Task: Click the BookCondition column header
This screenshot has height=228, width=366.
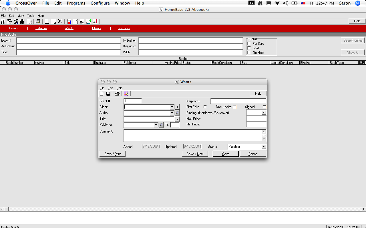Action: 226,63
